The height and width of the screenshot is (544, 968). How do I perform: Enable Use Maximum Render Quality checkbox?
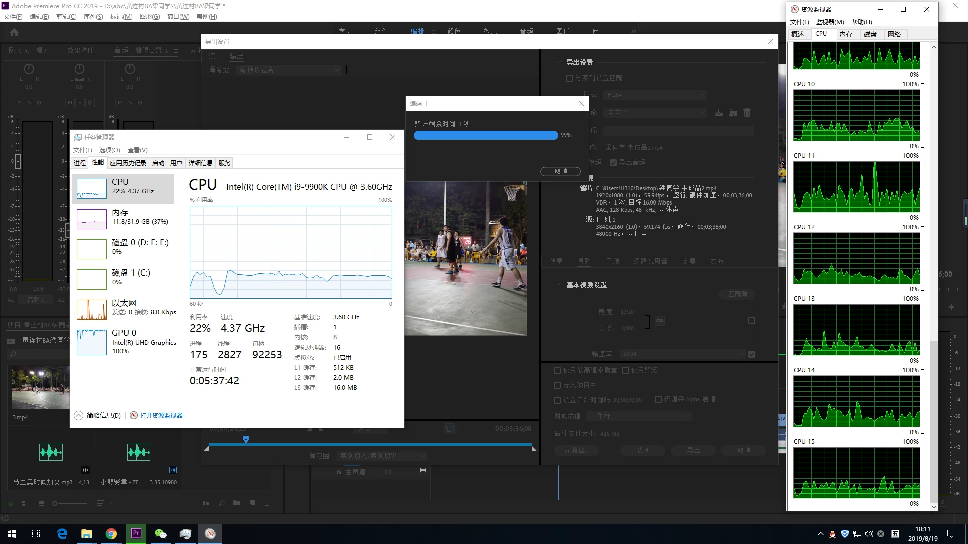pyautogui.click(x=557, y=370)
